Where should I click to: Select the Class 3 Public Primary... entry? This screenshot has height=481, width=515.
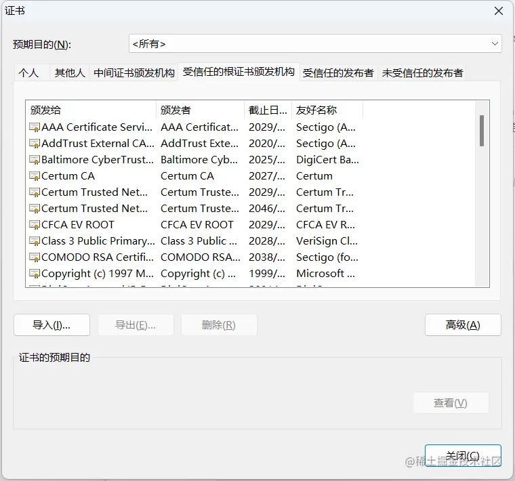pos(98,241)
